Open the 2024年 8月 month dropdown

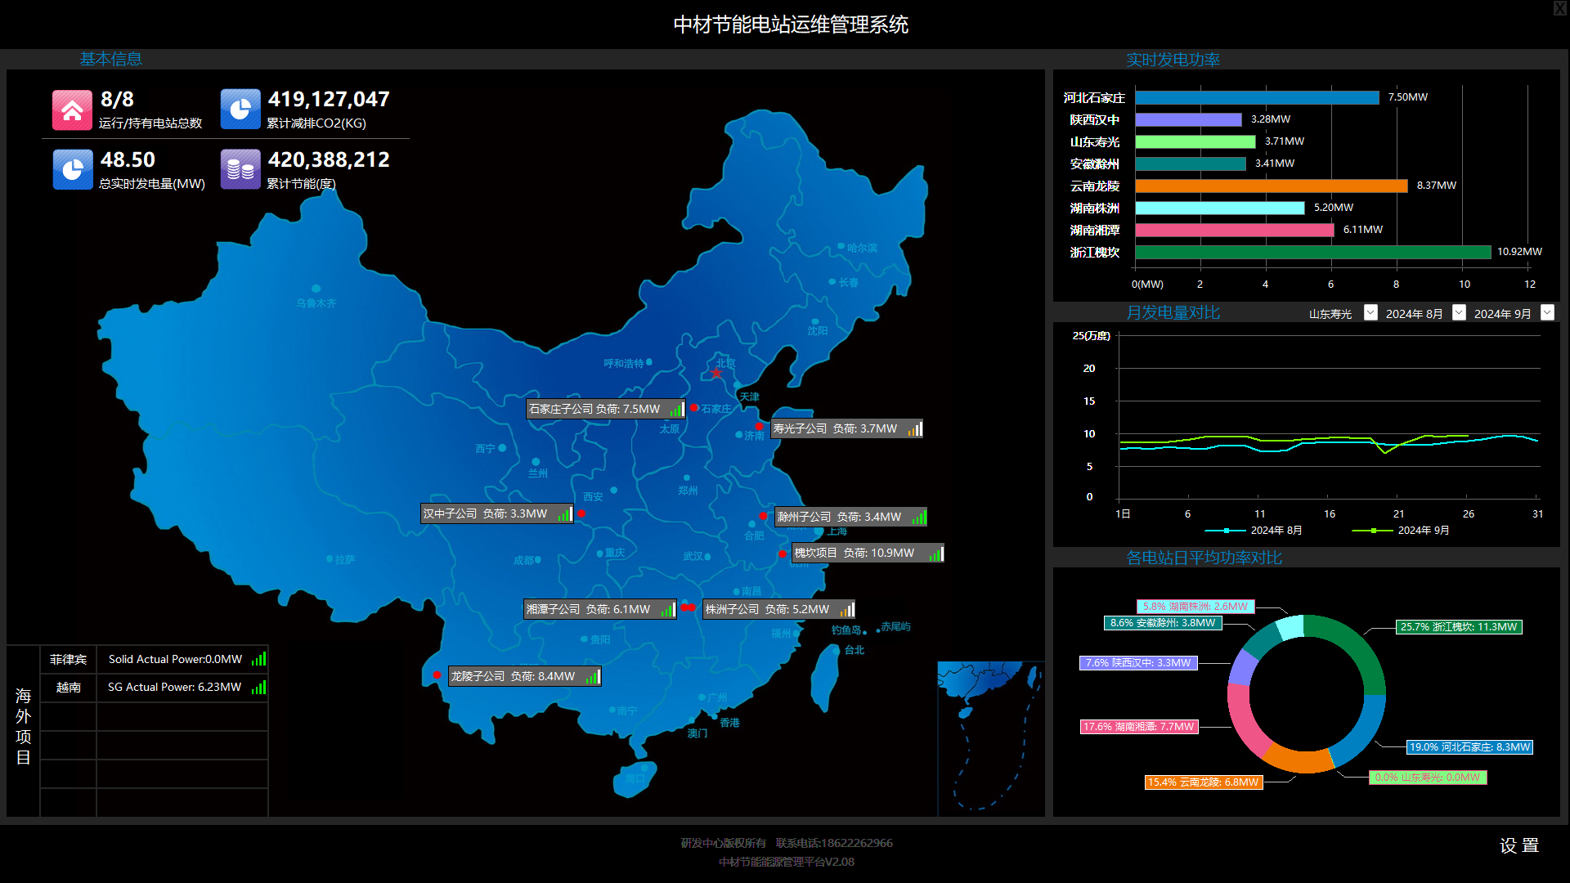pyautogui.click(x=1459, y=312)
